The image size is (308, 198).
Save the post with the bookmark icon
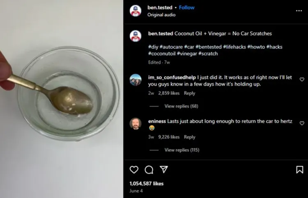(299, 169)
